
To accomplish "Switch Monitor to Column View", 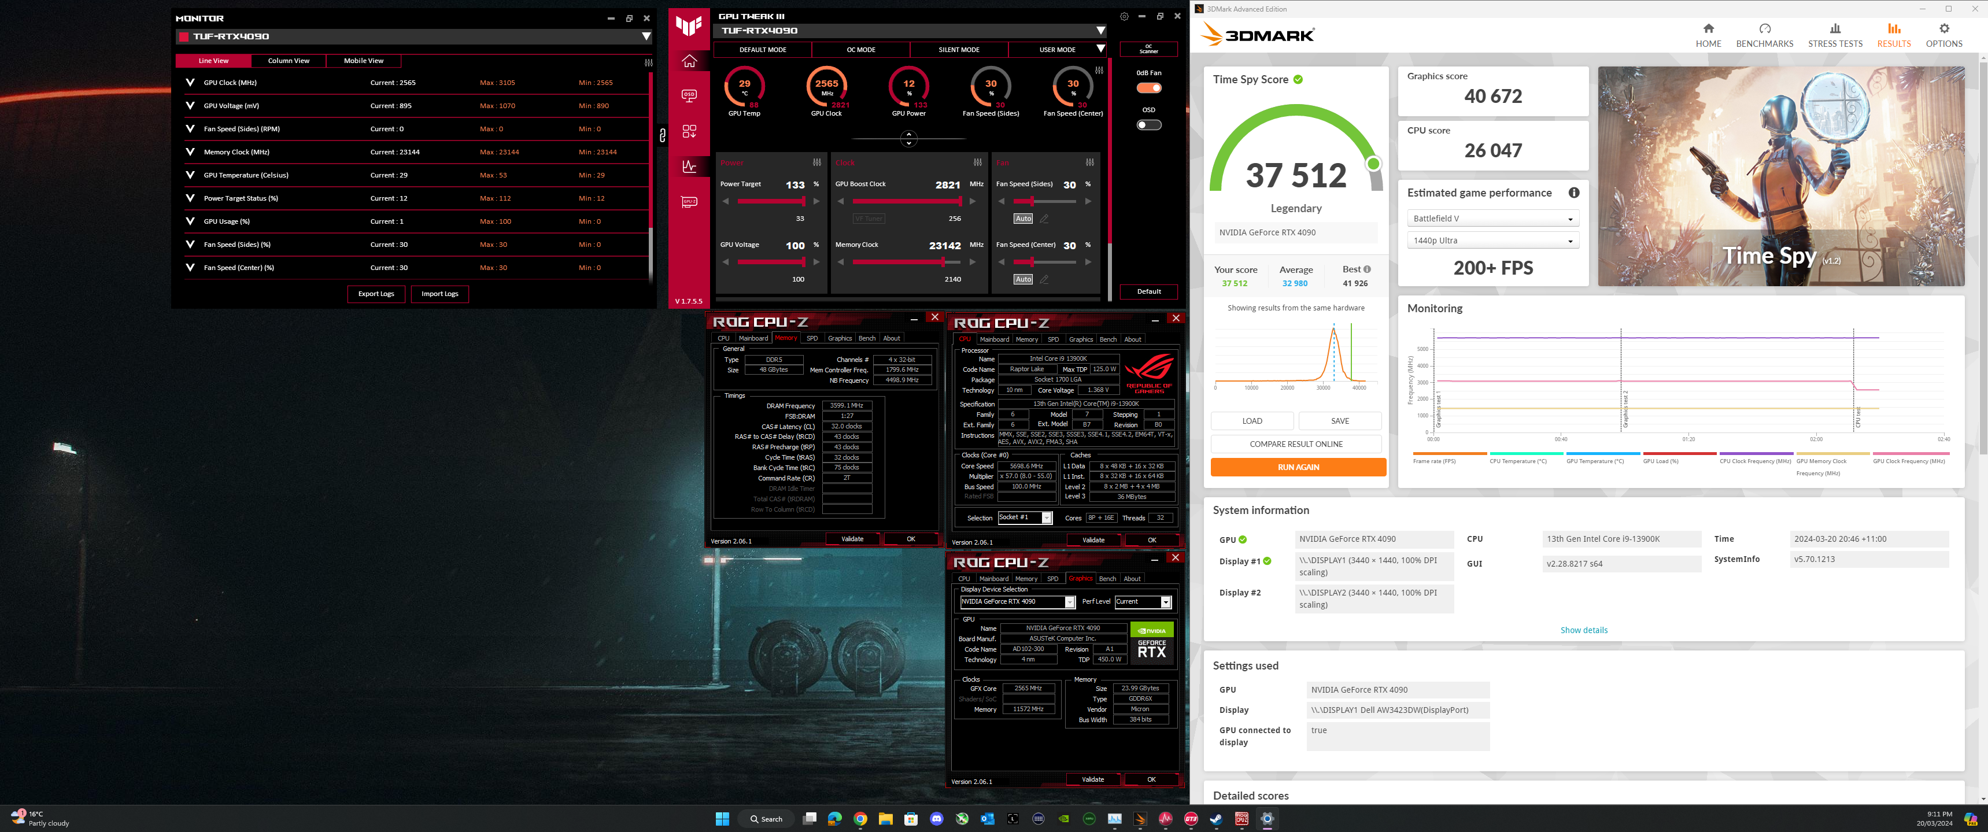I will pyautogui.click(x=289, y=61).
